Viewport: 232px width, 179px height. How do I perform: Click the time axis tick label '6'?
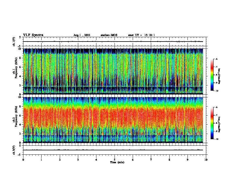tap(133, 160)
